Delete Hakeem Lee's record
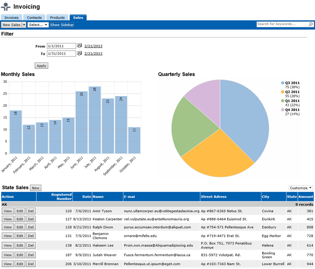Screen dimensions: 315x269 coord(31,245)
